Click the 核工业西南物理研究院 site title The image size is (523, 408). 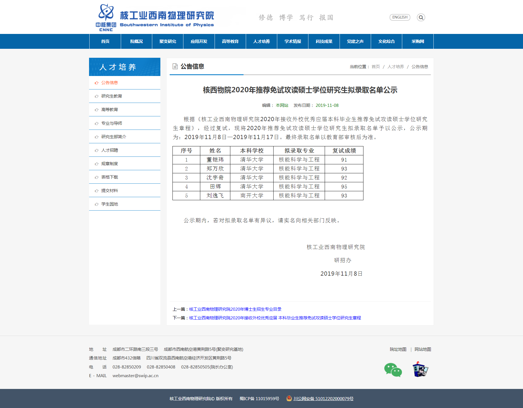pyautogui.click(x=167, y=16)
